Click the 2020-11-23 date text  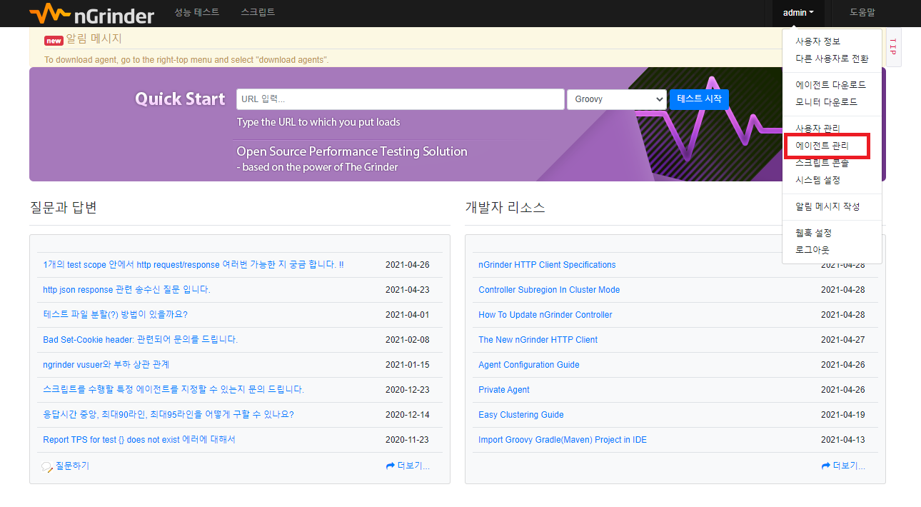[x=407, y=440]
